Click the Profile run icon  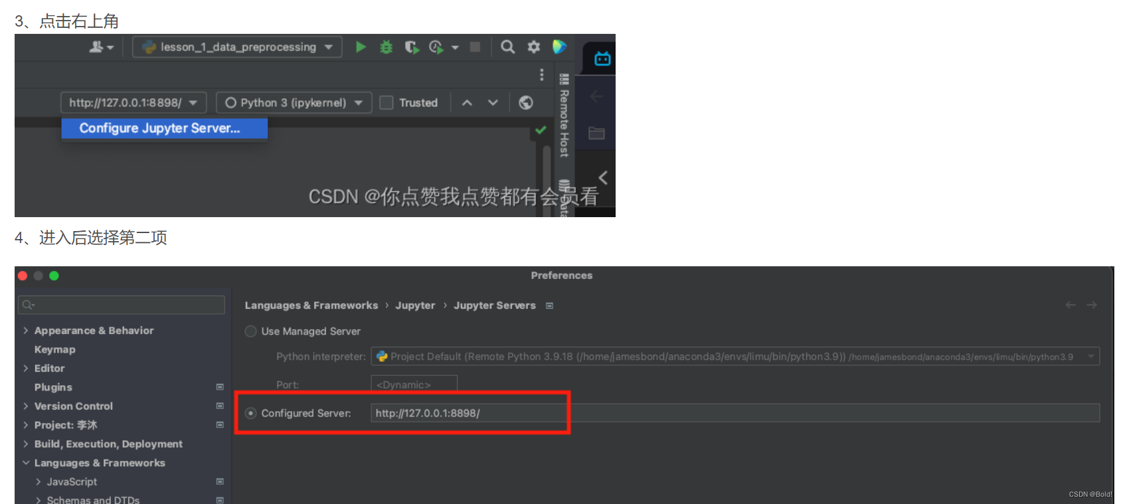coord(436,47)
